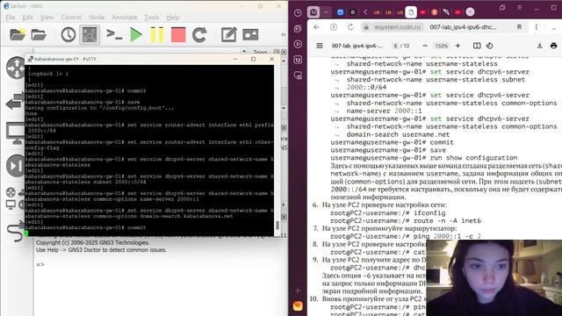Click the browser window copy icon in title bar

(x=502, y=7)
